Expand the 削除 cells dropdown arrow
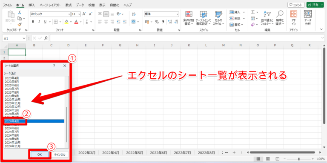327x163 pixels. tap(244, 18)
